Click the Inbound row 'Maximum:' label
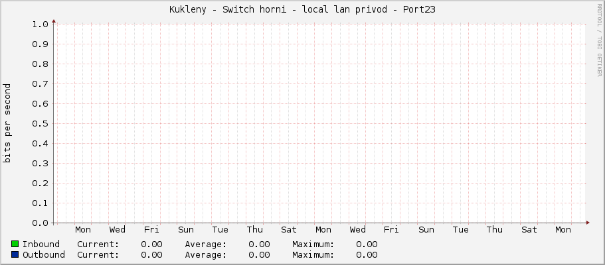The height and width of the screenshot is (265, 605). pos(313,244)
